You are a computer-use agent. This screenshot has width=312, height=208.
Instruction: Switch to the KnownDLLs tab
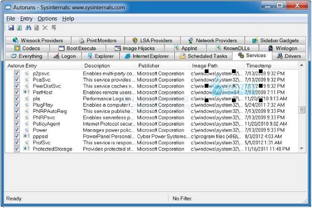233,48
